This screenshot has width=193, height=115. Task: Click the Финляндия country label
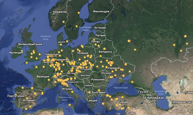click(x=101, y=11)
